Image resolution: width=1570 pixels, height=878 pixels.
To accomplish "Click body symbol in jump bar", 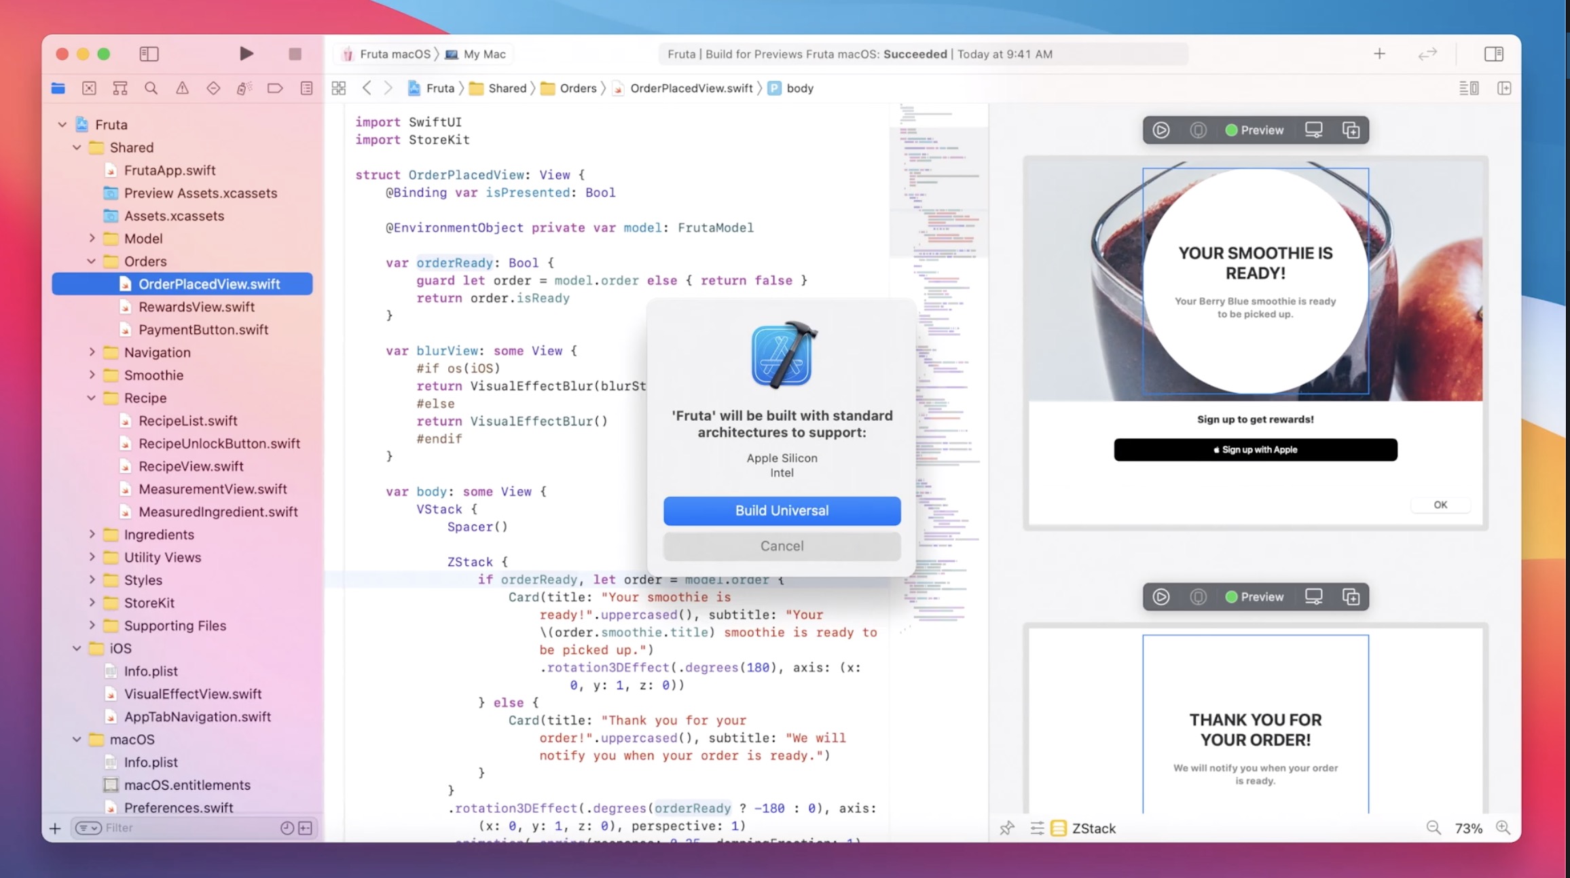I will [790, 88].
